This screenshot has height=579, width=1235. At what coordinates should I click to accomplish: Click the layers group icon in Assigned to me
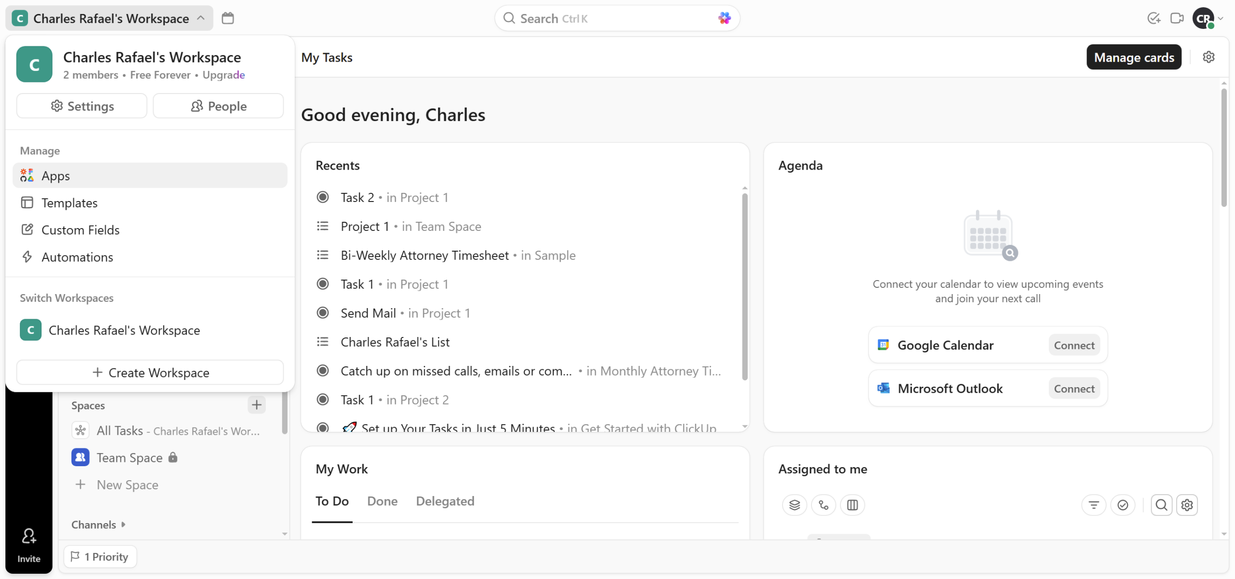click(794, 505)
